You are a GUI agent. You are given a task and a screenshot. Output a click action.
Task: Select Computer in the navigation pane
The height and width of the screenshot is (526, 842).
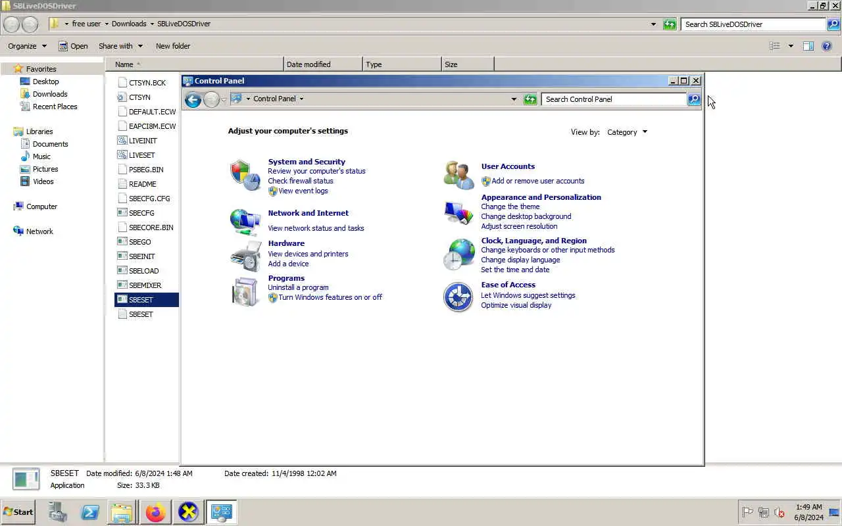point(41,206)
